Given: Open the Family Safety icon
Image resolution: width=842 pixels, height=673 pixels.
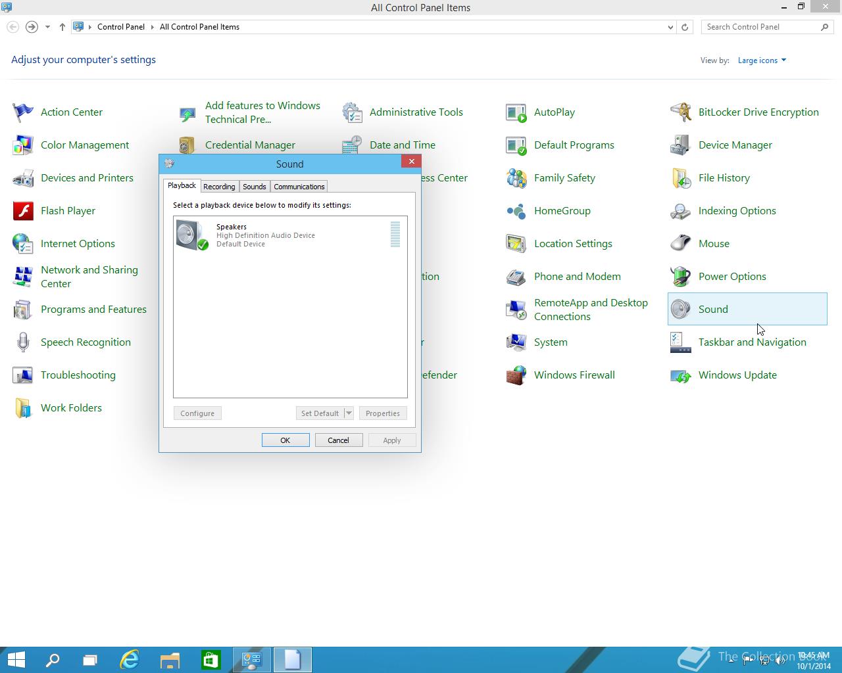Looking at the screenshot, I should (516, 178).
